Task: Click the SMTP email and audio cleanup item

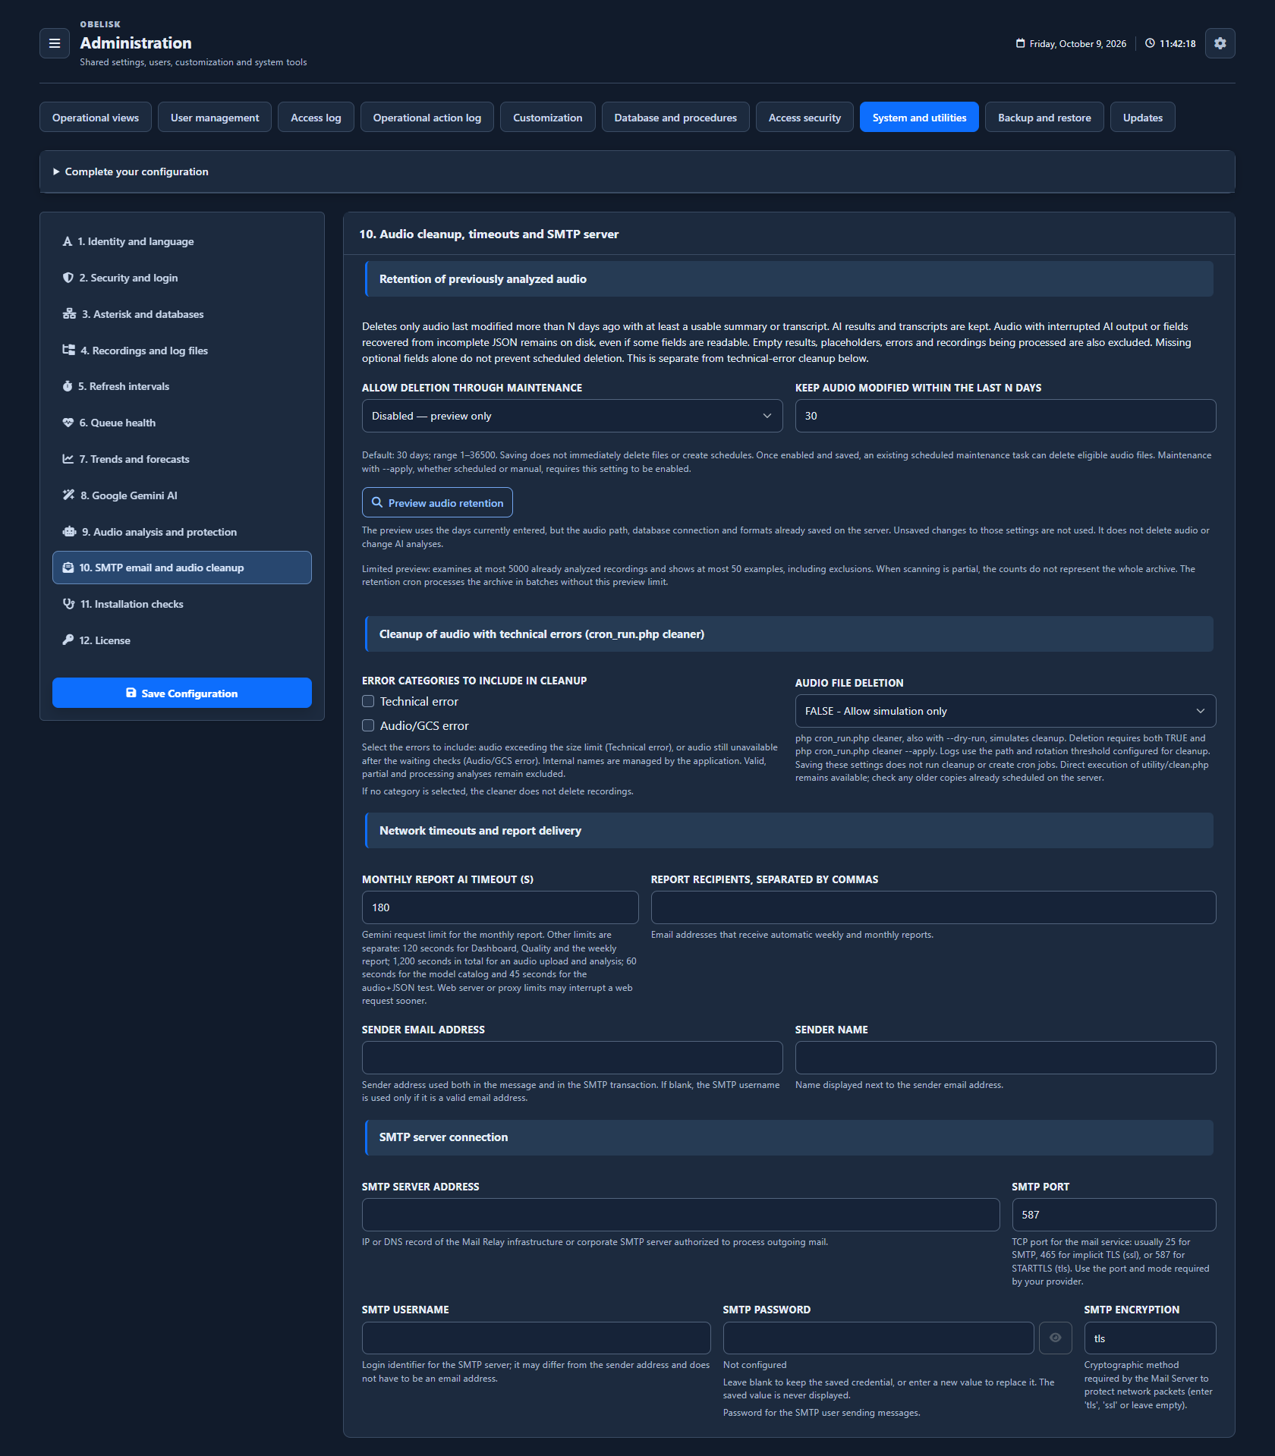Action: [x=182, y=568]
